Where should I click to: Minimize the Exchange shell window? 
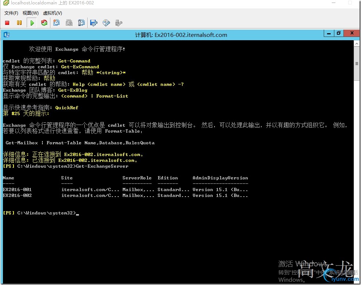point(329,33)
